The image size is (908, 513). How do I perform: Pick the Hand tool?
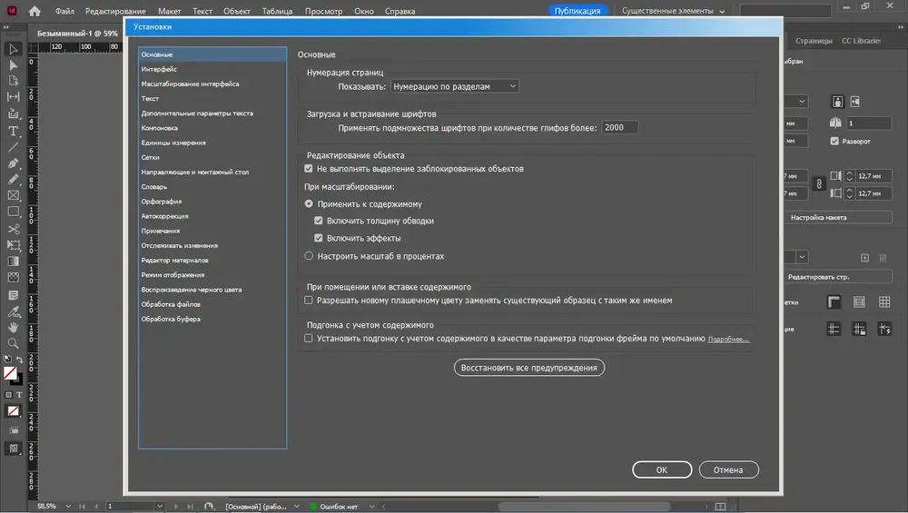pyautogui.click(x=14, y=327)
